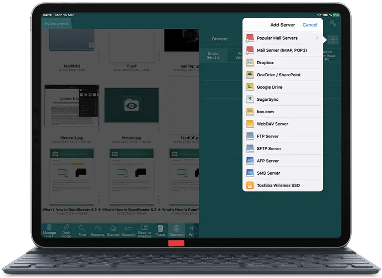Click the WebDAV Server folder icon
Viewport: 382px width, 278px height.
click(250, 124)
